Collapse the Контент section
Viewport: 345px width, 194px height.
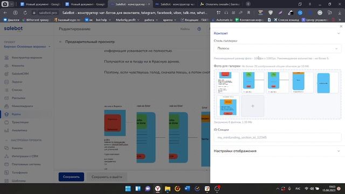[339, 33]
